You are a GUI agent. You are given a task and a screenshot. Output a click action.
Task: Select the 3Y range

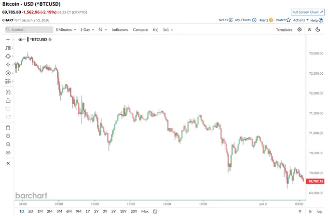tap(105, 211)
